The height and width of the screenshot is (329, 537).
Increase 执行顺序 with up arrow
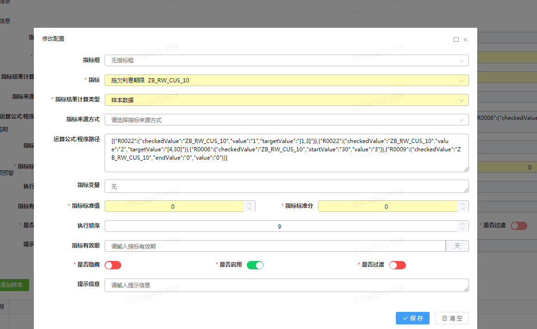click(x=462, y=223)
